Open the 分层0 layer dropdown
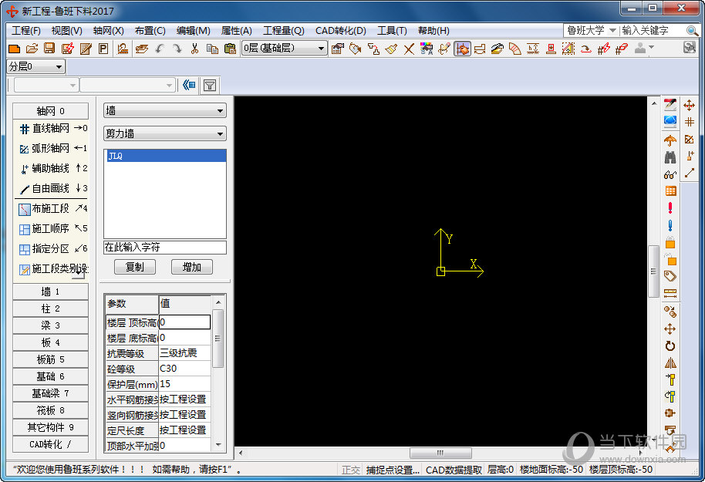Viewport: 705px width, 482px height. (x=36, y=67)
